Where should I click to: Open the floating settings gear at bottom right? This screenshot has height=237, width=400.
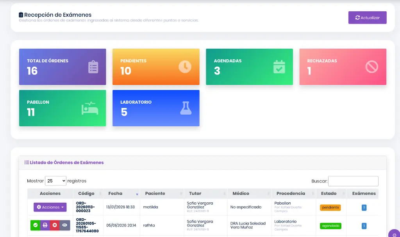[x=395, y=235]
